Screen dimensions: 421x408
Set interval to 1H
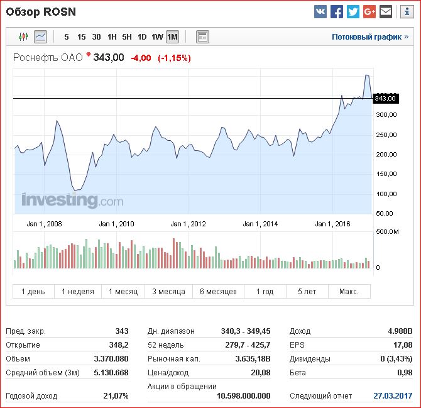[x=112, y=37]
